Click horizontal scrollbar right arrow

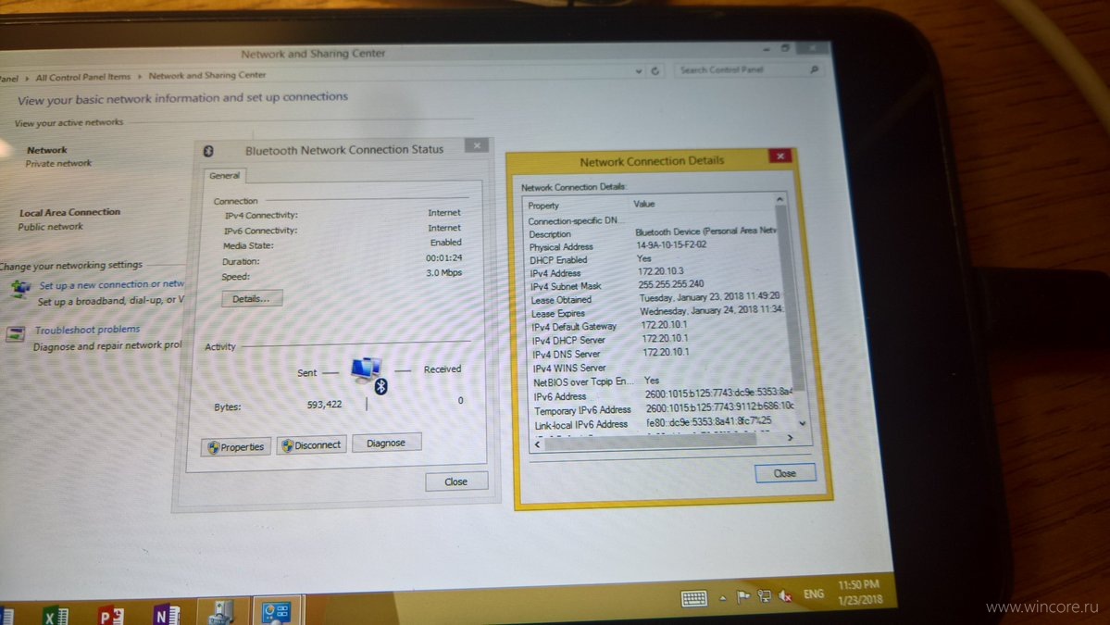(790, 438)
